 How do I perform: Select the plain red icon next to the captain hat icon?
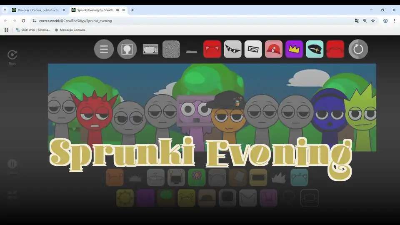click(x=335, y=49)
